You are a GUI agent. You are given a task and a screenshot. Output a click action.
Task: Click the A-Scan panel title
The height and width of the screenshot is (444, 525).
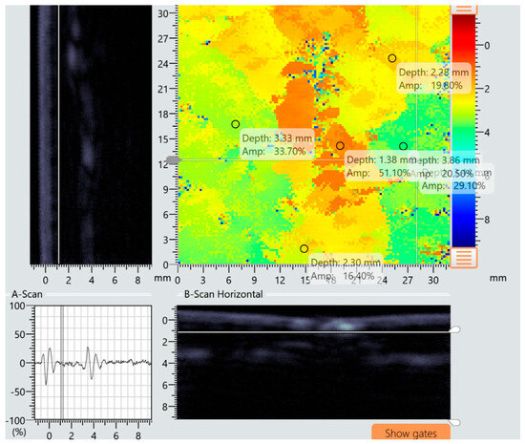27,294
